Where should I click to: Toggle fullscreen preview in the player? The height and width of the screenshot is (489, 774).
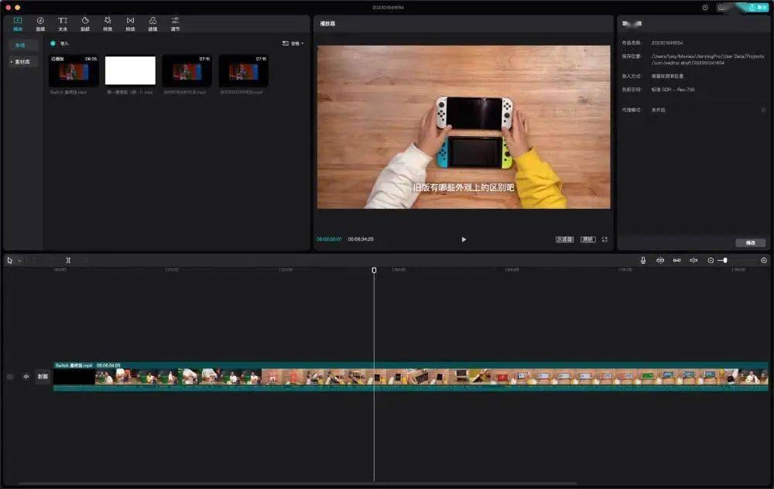tap(604, 239)
